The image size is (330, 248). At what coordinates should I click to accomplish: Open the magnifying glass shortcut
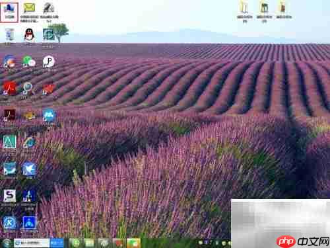pyautogui.click(x=28, y=89)
